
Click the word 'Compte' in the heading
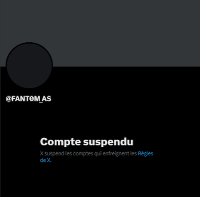tap(60, 142)
